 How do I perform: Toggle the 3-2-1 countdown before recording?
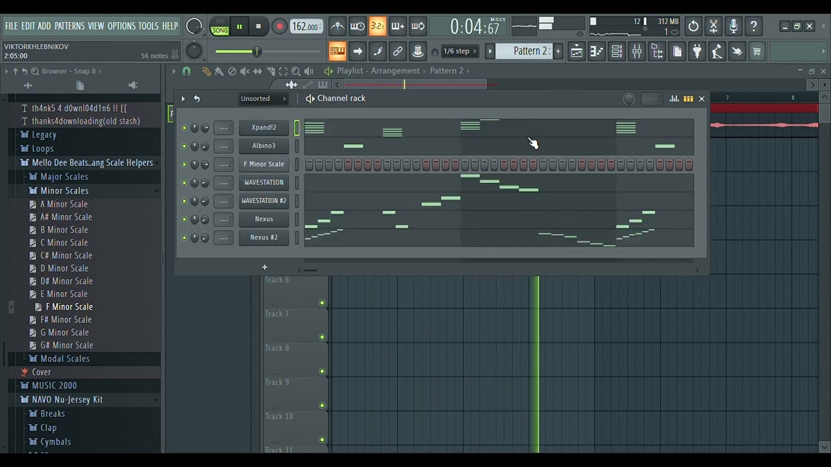pos(378,27)
